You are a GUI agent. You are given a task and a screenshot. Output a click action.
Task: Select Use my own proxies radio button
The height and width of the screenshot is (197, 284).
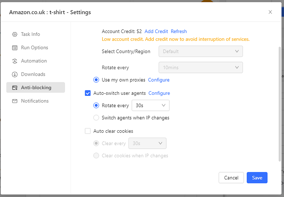tap(96, 80)
